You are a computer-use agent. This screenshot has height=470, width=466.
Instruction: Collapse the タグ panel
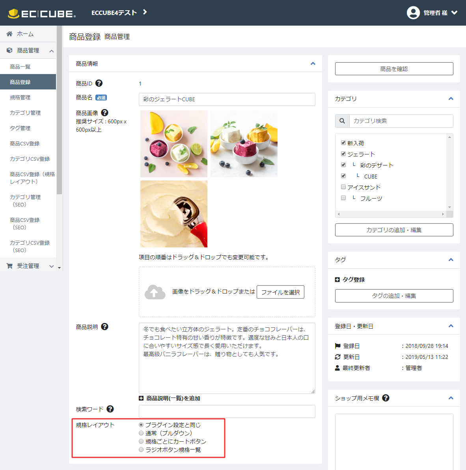[451, 260]
